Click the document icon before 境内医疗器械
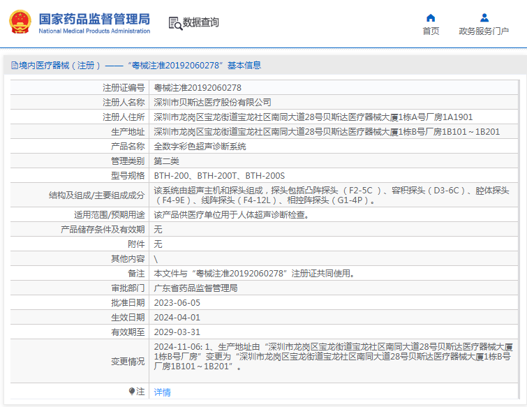527x407 pixels. (x=15, y=65)
